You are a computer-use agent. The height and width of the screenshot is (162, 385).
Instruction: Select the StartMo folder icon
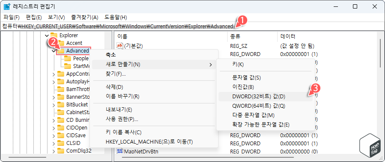pos(68,66)
